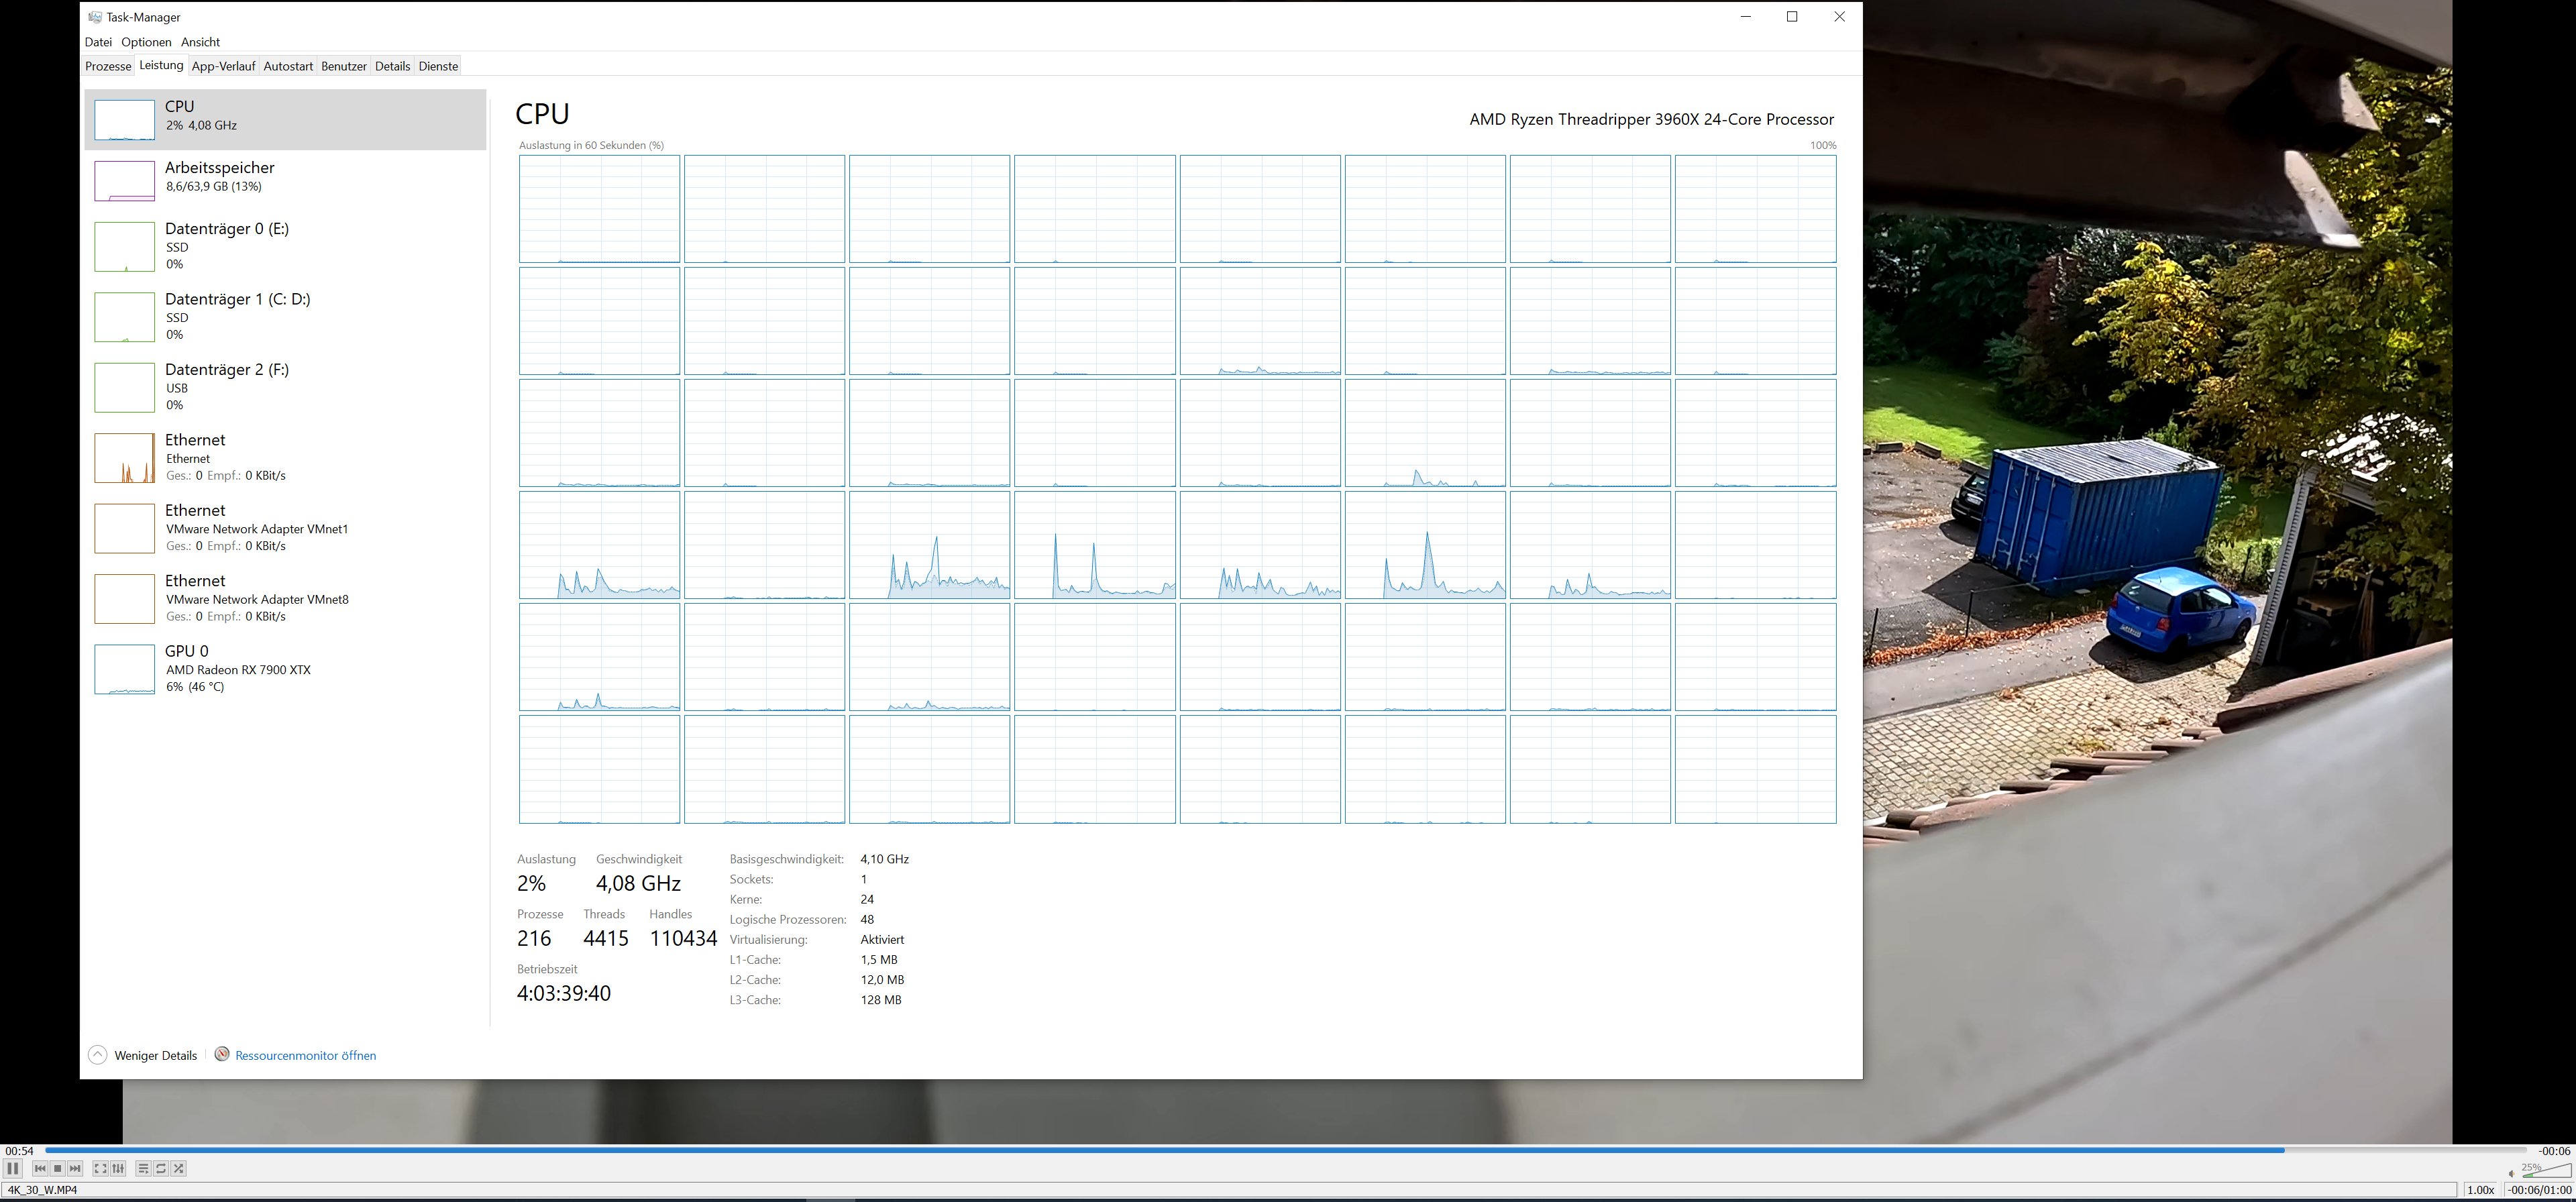The image size is (2576, 1202).
Task: Toggle fullscreen video mode
Action: (100, 1168)
